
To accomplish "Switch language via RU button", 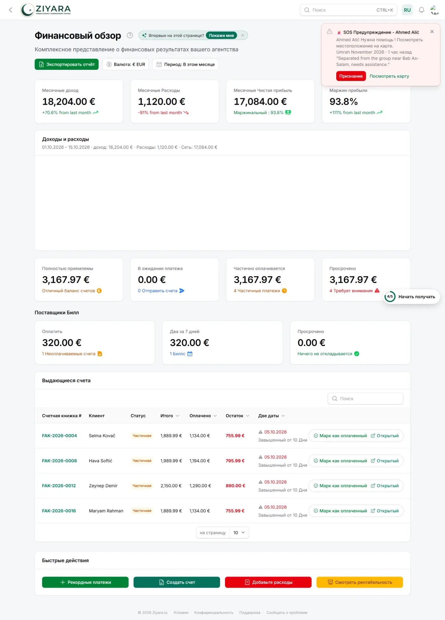I will (x=407, y=10).
